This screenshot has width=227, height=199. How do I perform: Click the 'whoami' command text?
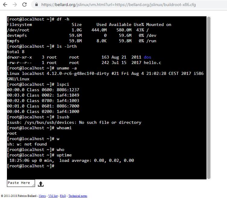pos(64,128)
